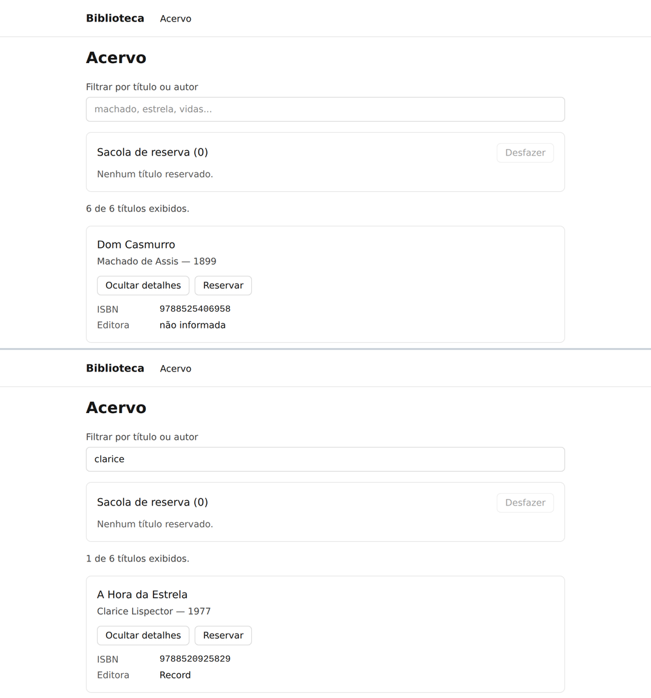Click Desfazer in the bag above 6 de 6 títulos
The image size is (651, 698).
pos(525,153)
